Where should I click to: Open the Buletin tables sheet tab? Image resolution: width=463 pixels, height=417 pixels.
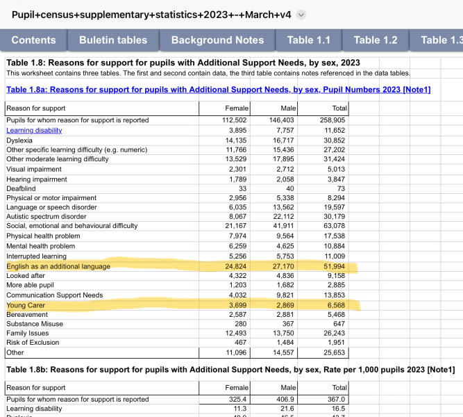coord(113,40)
